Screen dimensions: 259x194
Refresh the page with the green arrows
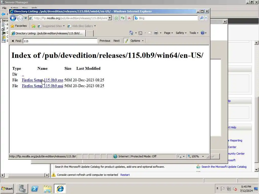(123, 18)
